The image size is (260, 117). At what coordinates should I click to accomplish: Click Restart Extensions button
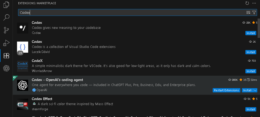pos(227,90)
